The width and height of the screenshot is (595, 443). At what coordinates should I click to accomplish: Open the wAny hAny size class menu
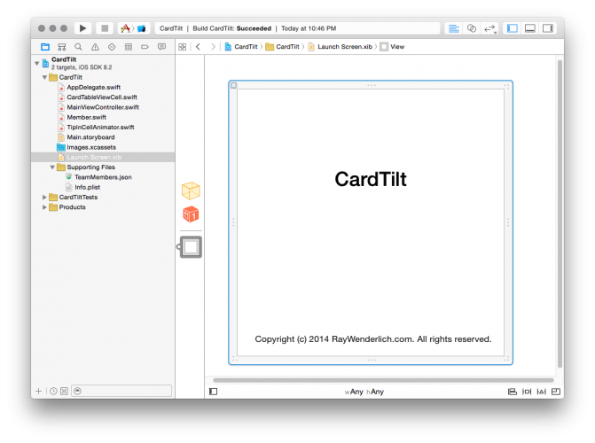pyautogui.click(x=364, y=391)
